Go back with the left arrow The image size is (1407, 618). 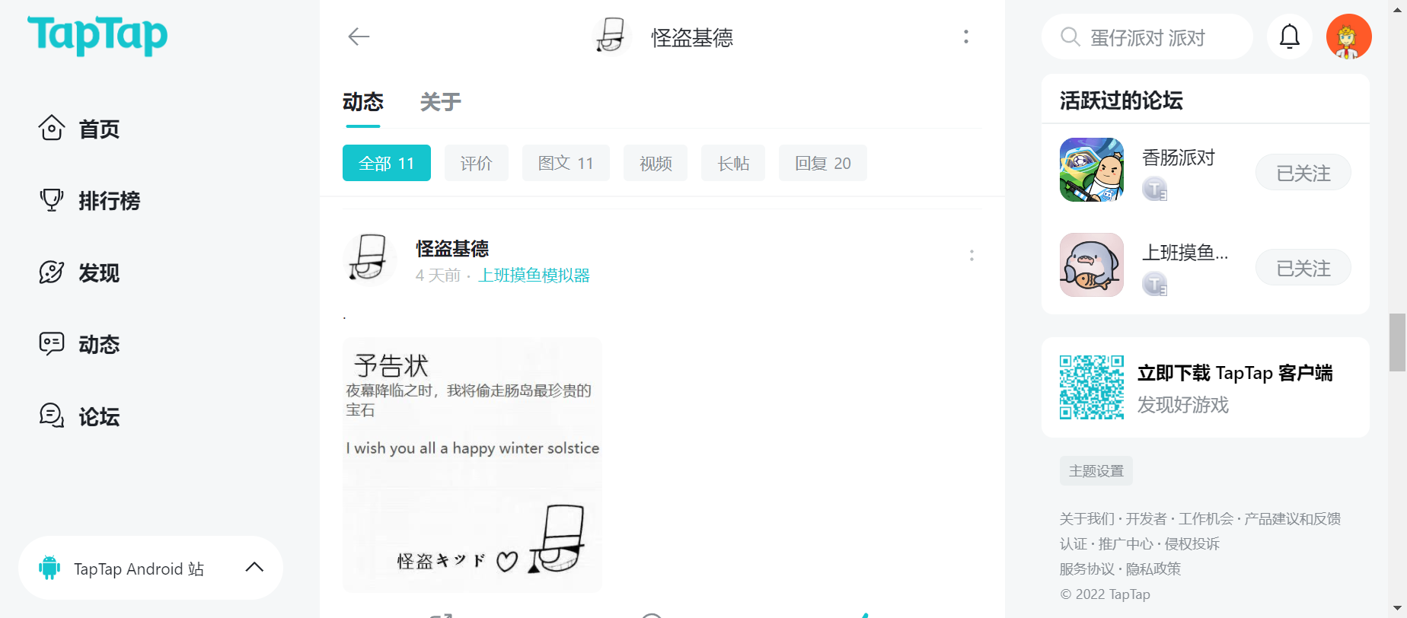[359, 37]
